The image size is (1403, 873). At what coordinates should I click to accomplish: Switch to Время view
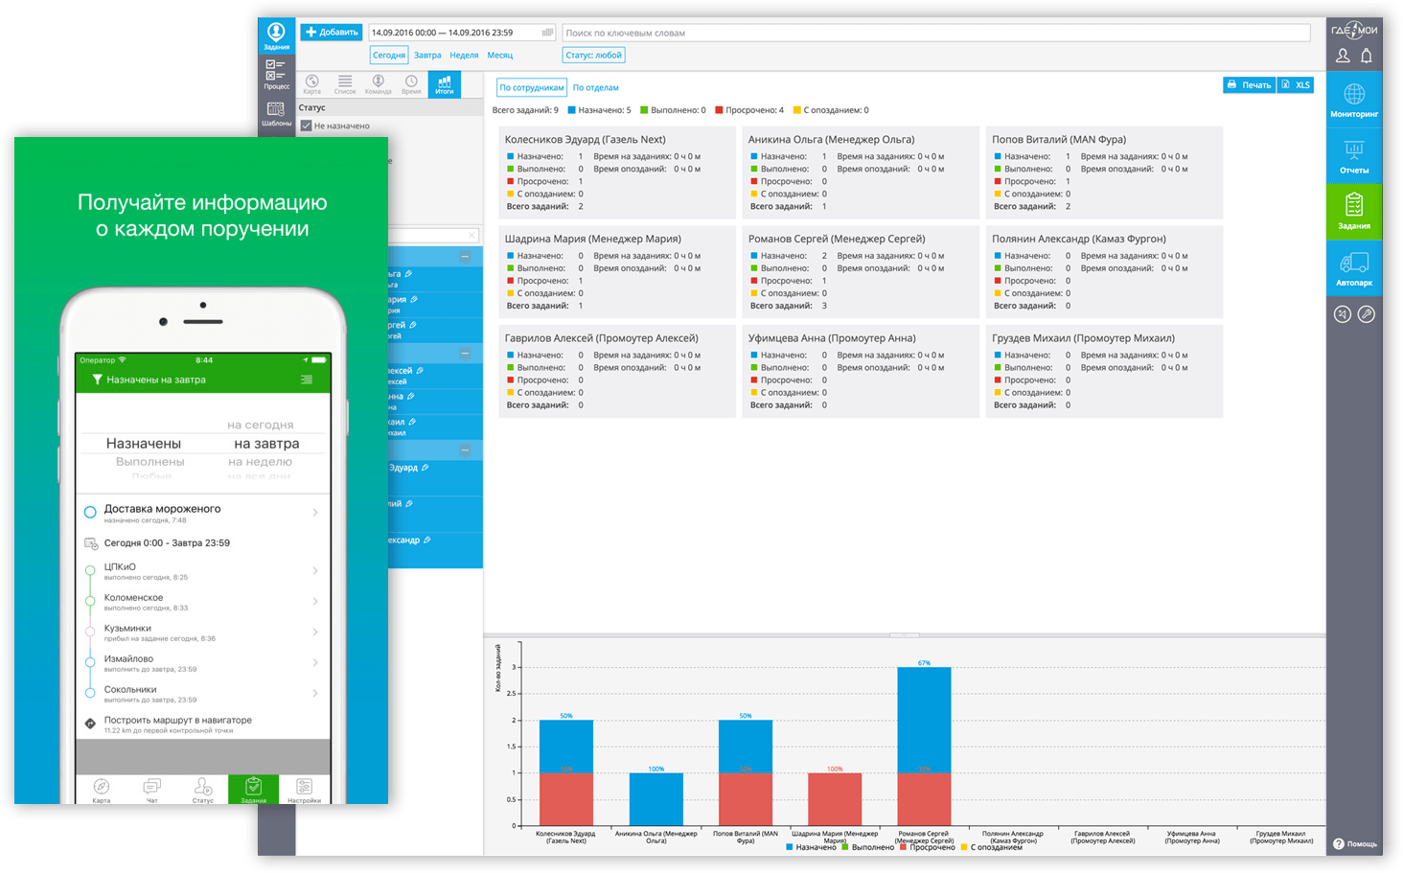coord(411,84)
